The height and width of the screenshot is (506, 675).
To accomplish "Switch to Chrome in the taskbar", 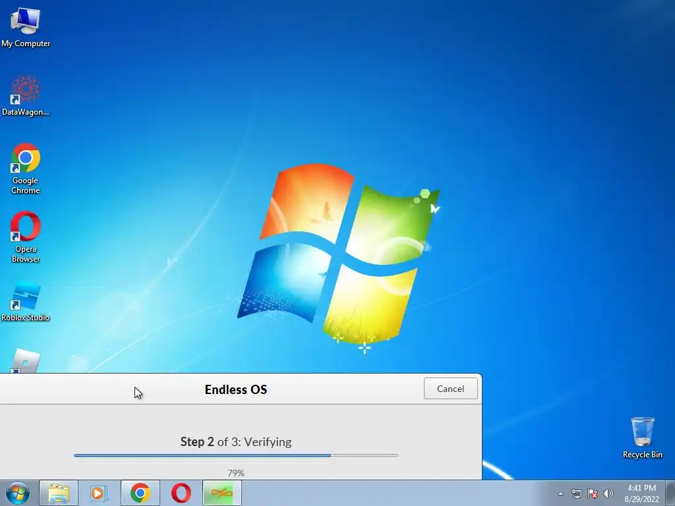I will [x=140, y=493].
